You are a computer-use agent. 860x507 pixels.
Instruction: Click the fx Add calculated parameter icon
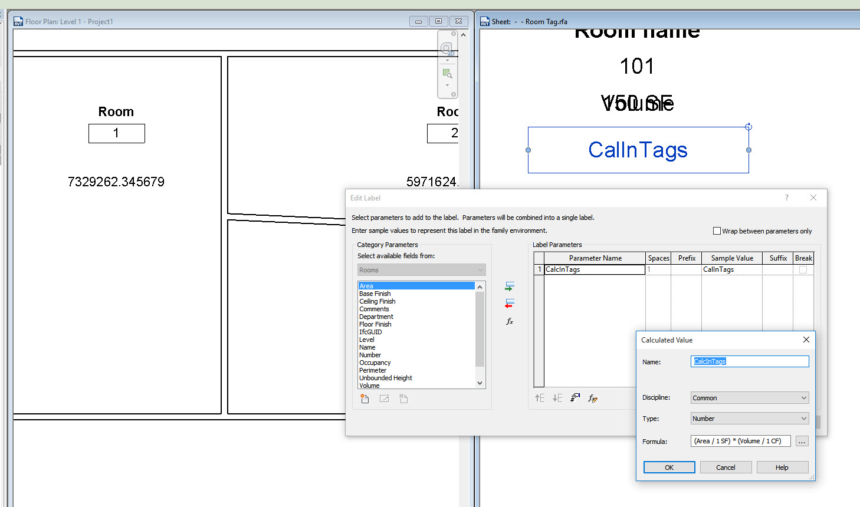(510, 321)
